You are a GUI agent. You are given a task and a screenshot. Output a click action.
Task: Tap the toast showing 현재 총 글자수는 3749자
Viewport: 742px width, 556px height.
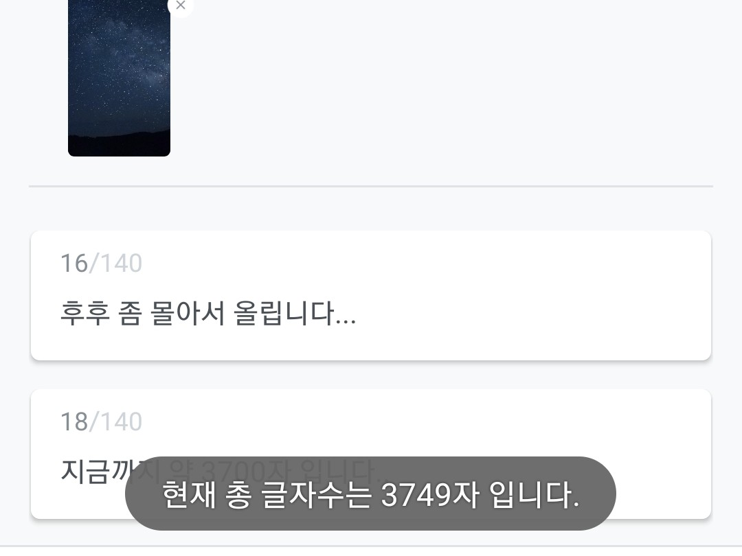click(x=370, y=494)
